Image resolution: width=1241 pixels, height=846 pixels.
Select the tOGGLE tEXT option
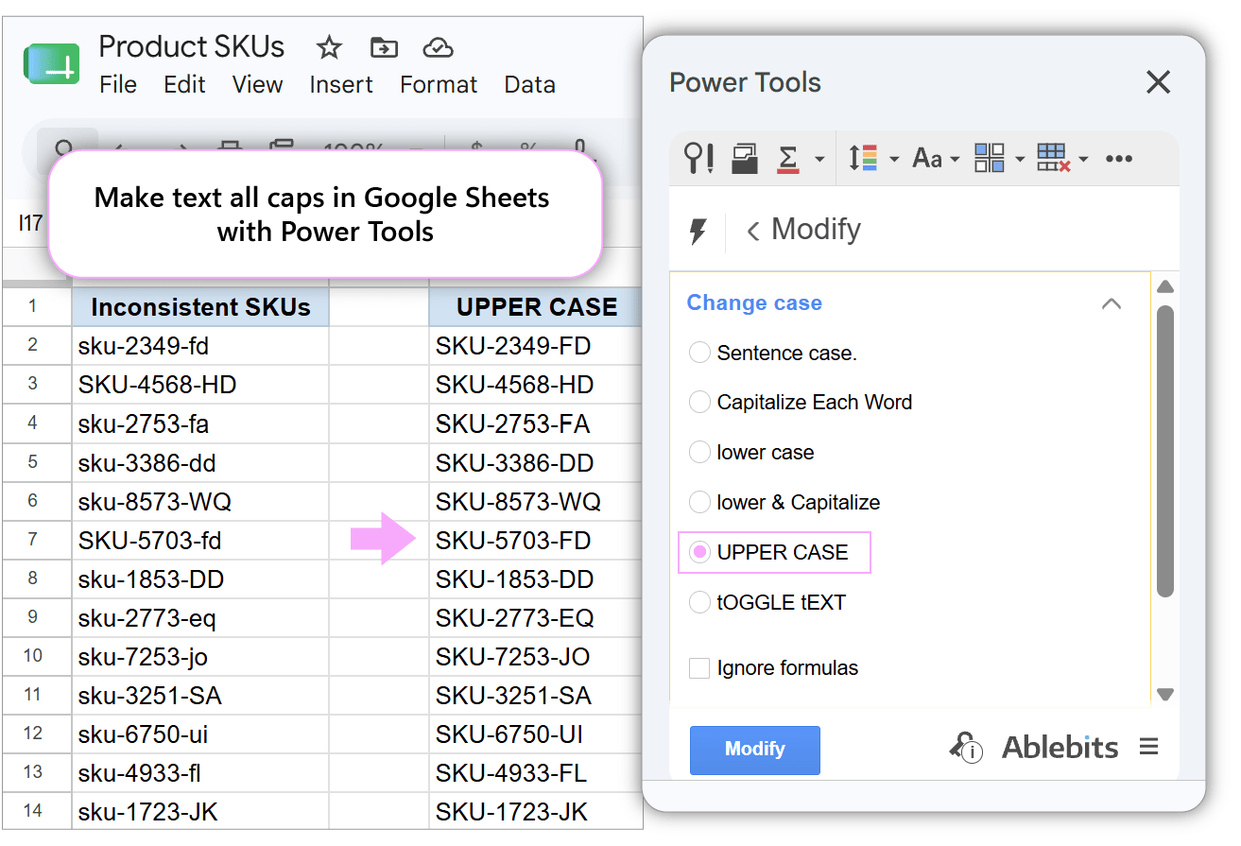pos(699,602)
